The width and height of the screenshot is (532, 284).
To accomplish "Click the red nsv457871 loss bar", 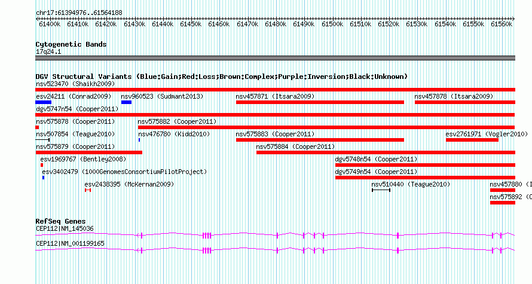I will (x=320, y=102).
